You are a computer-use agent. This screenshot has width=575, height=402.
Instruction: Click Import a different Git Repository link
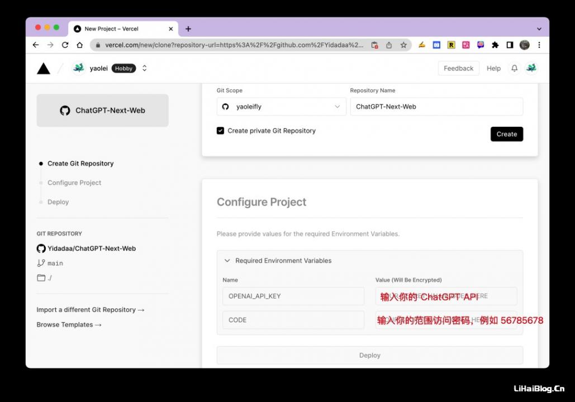point(90,310)
